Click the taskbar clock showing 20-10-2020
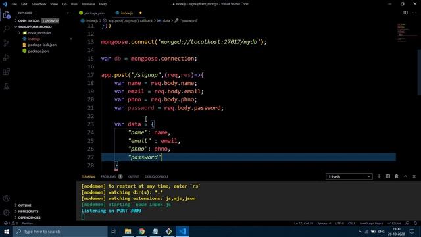 pos(396,231)
